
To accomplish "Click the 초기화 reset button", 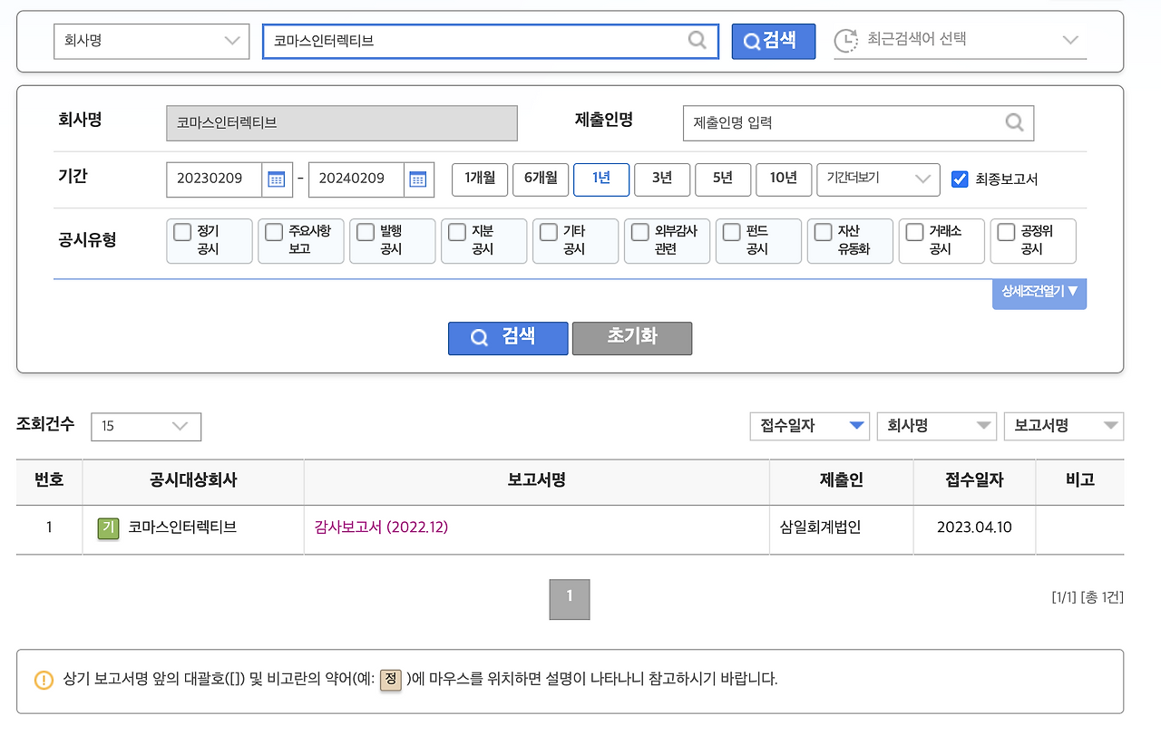I will 632,338.
